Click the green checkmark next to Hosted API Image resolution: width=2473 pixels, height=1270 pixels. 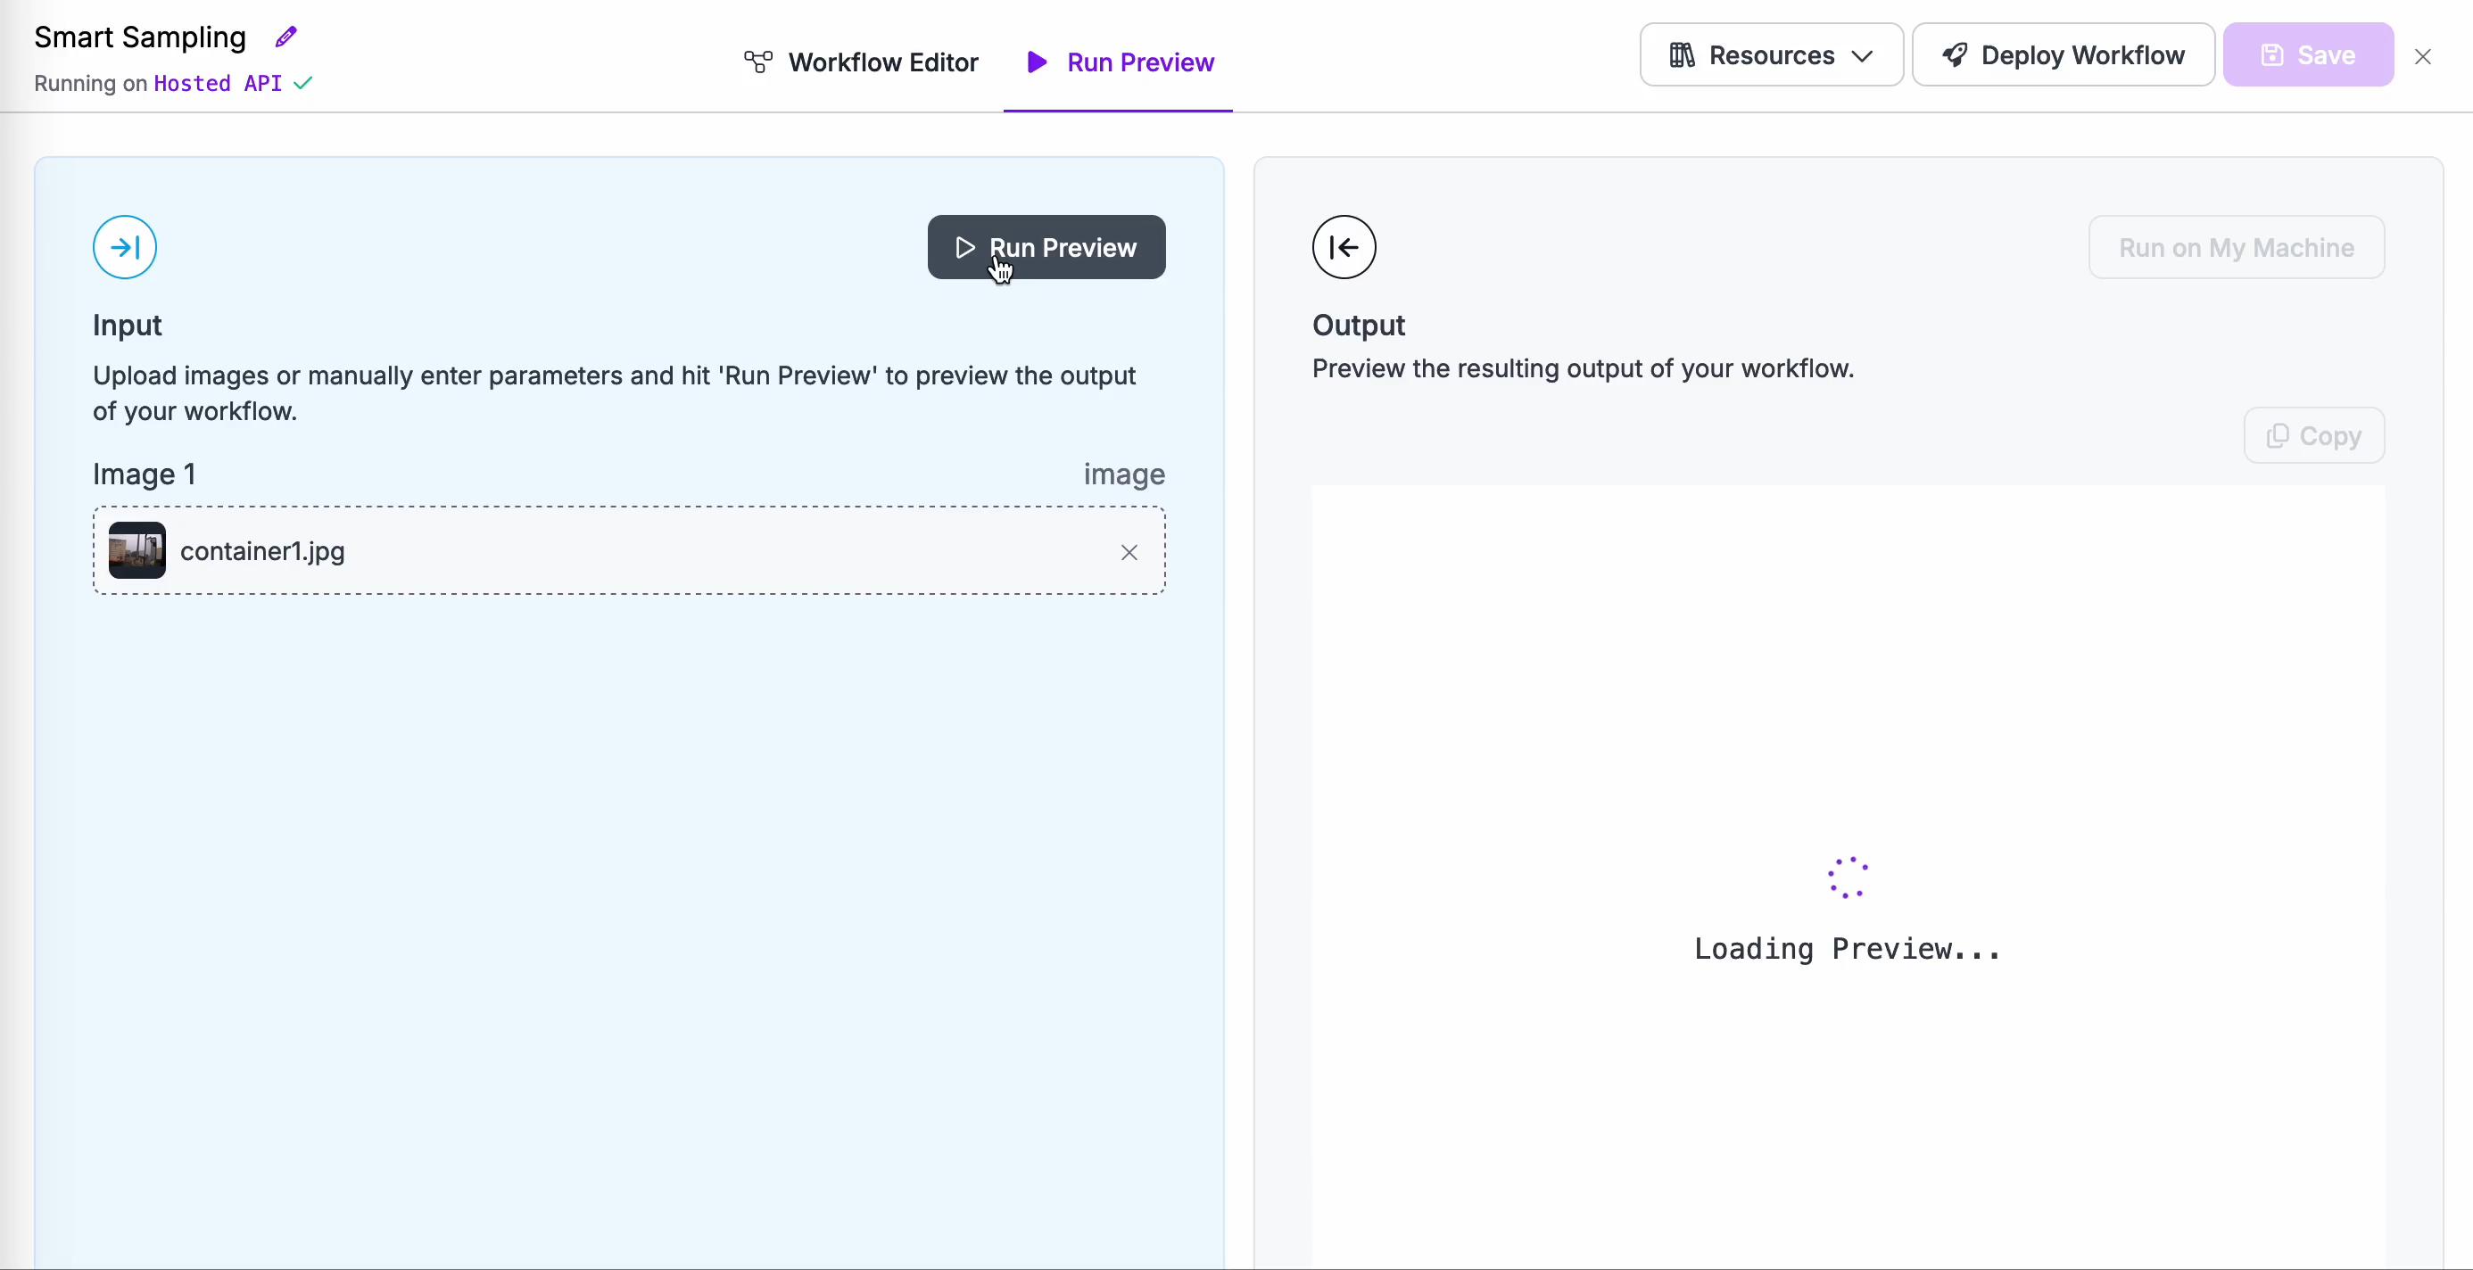click(303, 84)
